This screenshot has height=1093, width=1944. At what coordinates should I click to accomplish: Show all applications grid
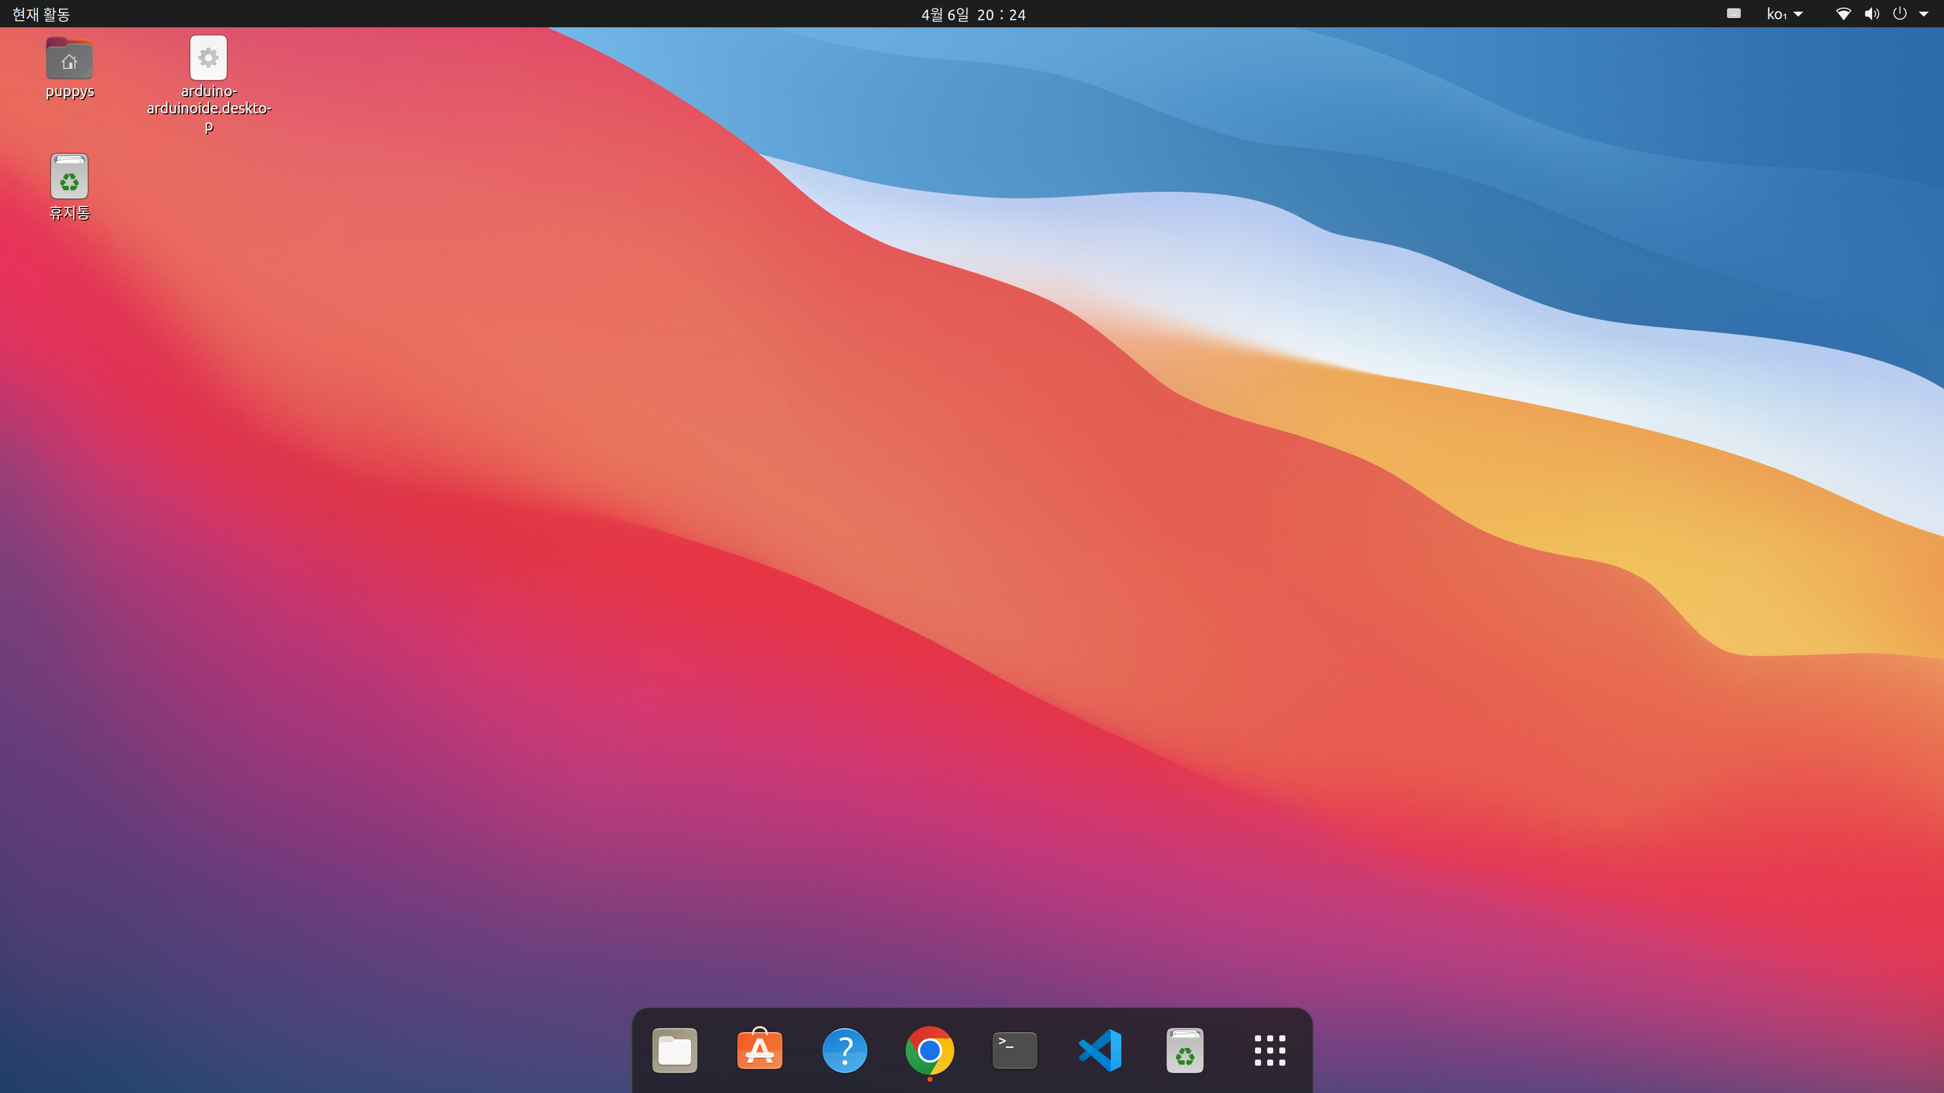point(1269,1049)
